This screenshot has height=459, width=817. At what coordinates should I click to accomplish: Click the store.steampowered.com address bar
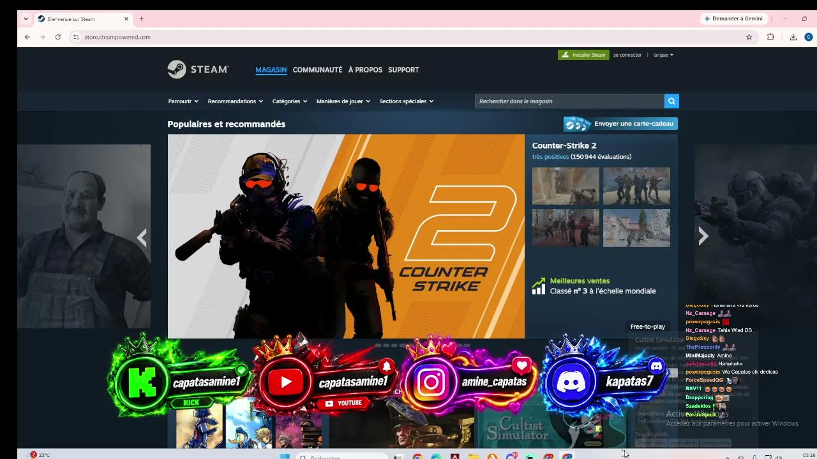(408, 37)
